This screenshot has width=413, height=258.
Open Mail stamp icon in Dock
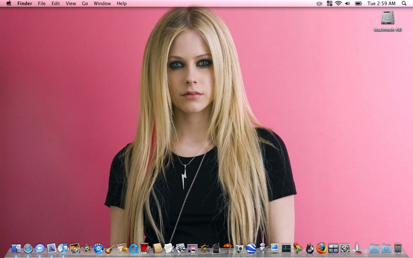click(x=52, y=248)
